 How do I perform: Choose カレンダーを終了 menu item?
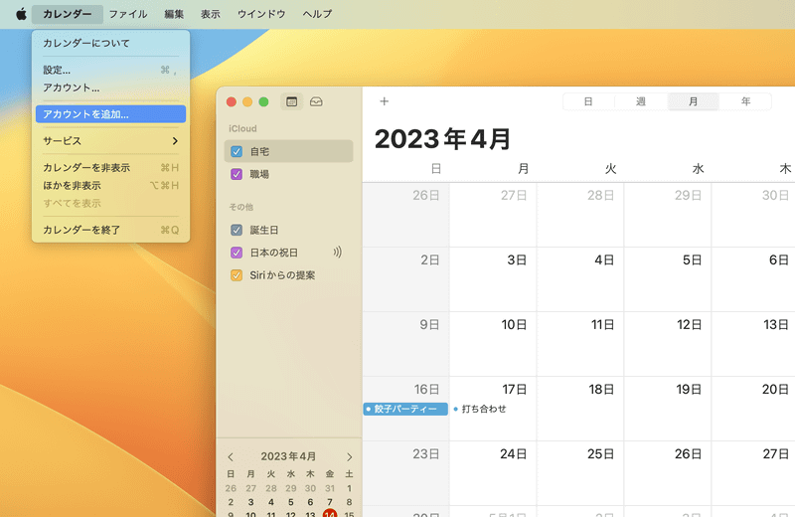click(110, 230)
